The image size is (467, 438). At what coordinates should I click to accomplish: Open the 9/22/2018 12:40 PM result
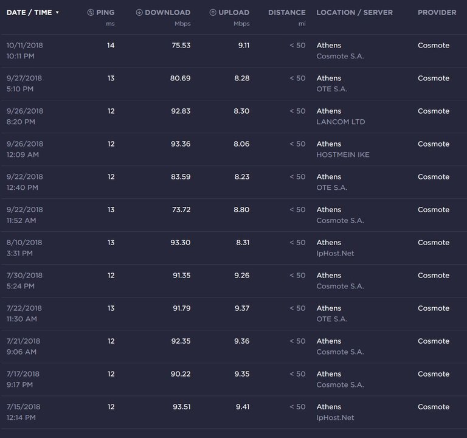[233, 182]
